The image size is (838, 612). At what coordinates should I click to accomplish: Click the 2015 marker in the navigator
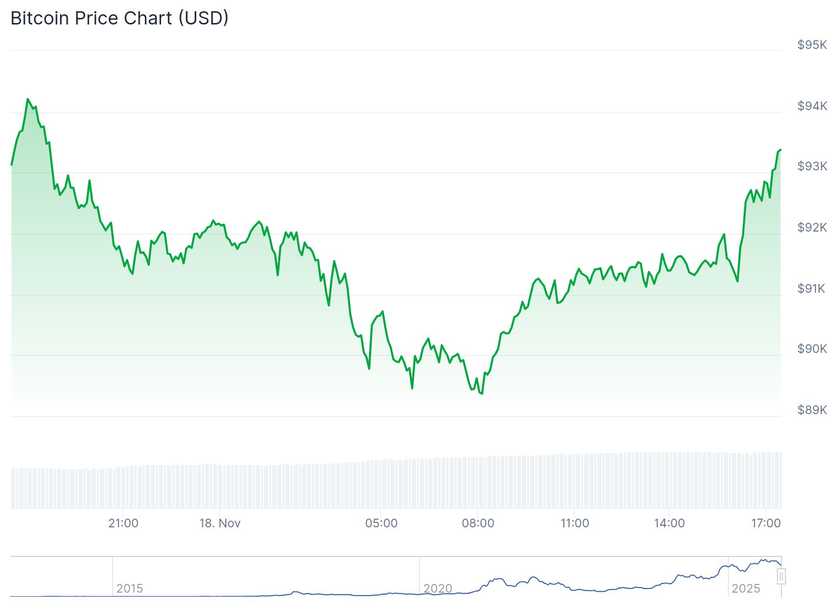point(129,589)
